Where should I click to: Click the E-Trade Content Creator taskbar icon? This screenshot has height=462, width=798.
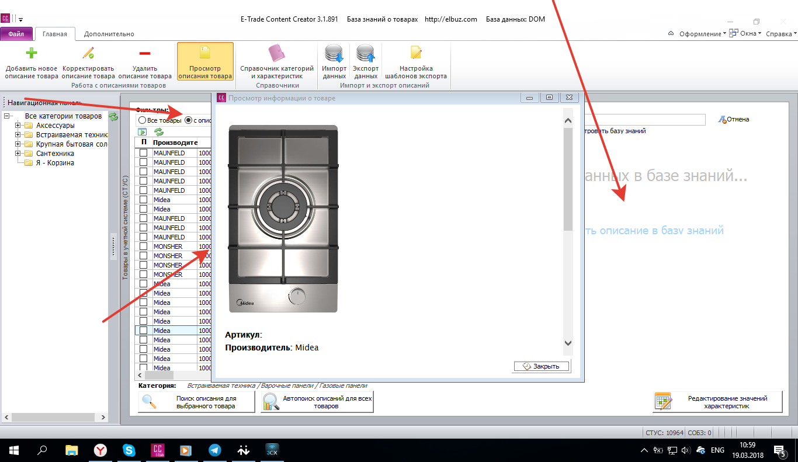(x=158, y=450)
